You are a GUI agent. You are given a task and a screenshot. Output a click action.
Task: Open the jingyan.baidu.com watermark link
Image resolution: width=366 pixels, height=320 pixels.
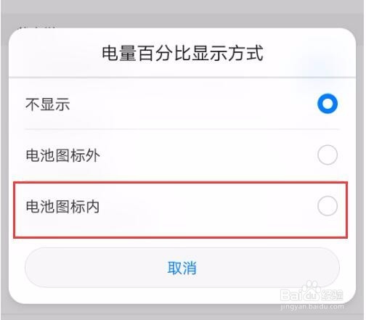(312, 307)
